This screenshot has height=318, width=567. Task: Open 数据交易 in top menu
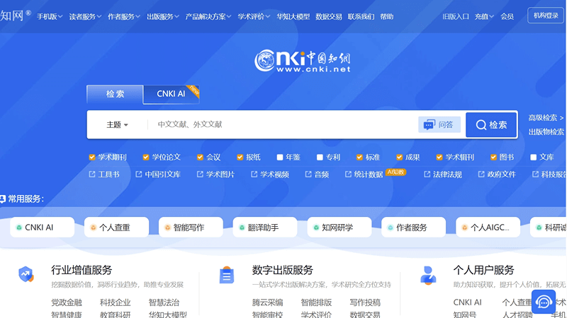[x=329, y=16]
